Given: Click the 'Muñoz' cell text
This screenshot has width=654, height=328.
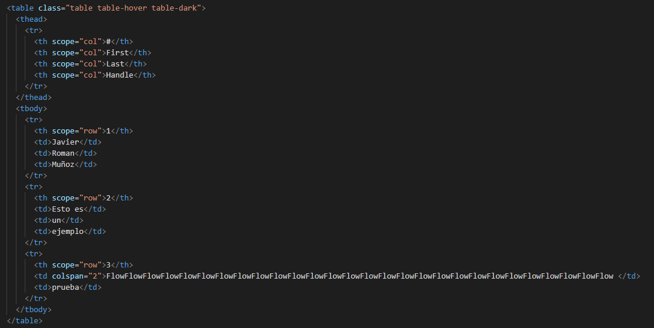Looking at the screenshot, I should tap(64, 165).
